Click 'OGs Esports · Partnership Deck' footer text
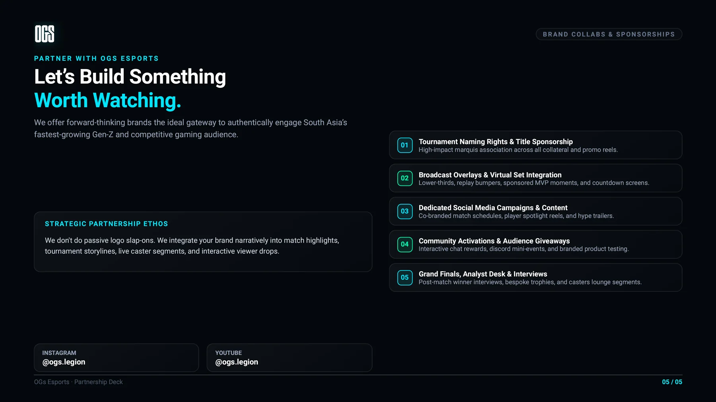This screenshot has width=716, height=402. tap(78, 382)
